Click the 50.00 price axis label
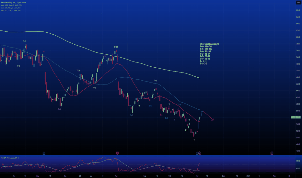302x178 pixels. (x=298, y=138)
